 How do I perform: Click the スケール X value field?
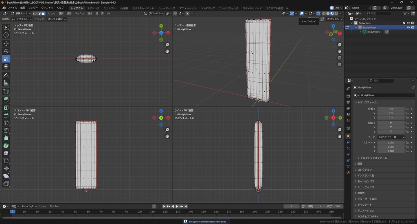[x=391, y=143]
